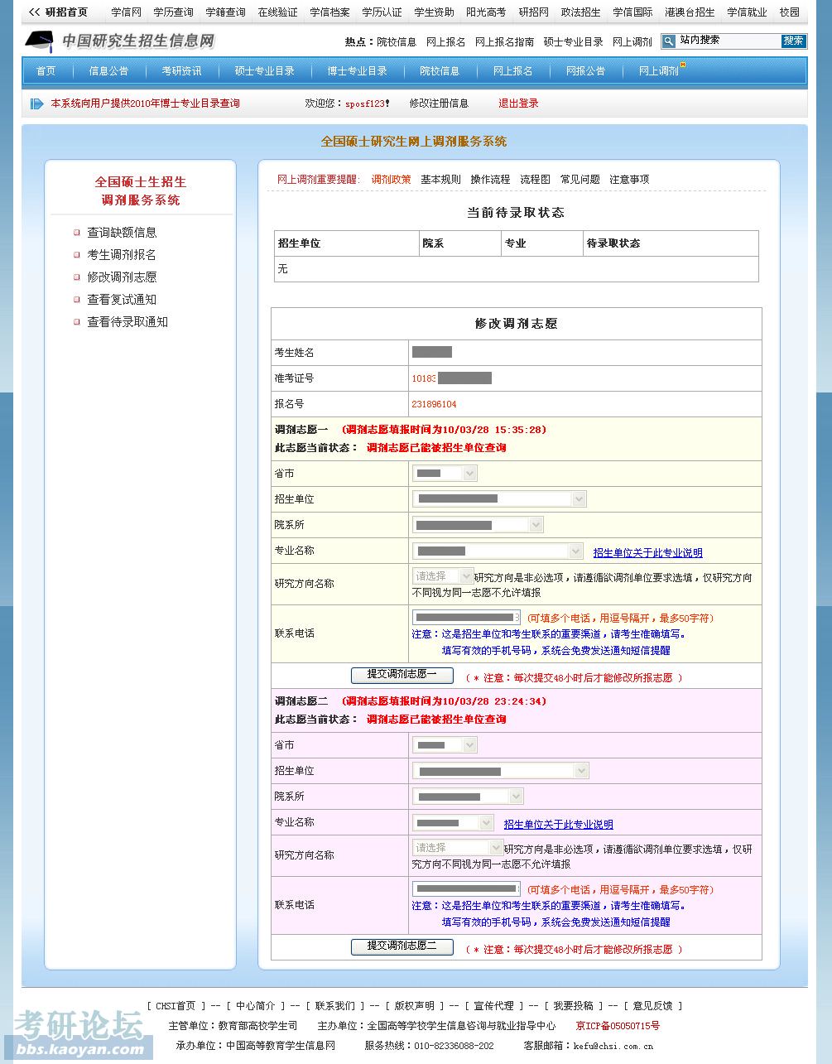
Task: Open 首页 in the blue navigation bar
Action: (46, 71)
